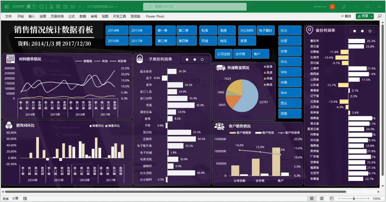Open the Power Pivot ribbon tab
Screen dimensions: 386x202
tap(155, 16)
